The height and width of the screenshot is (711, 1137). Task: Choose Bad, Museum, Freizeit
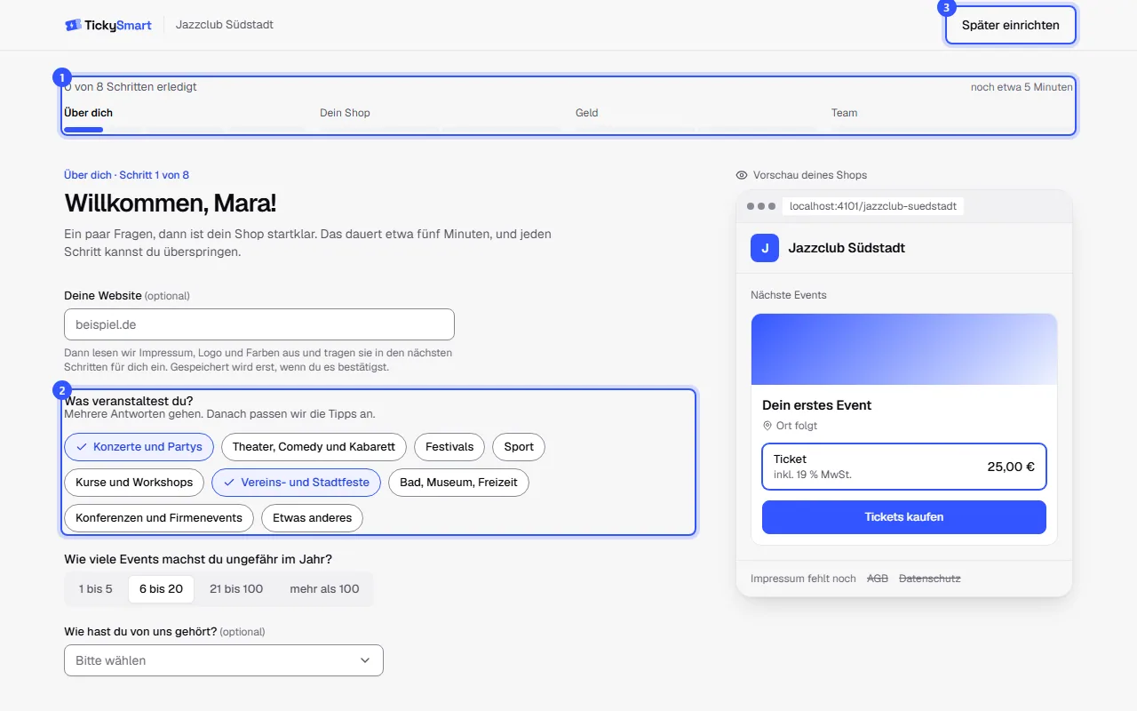[458, 483]
